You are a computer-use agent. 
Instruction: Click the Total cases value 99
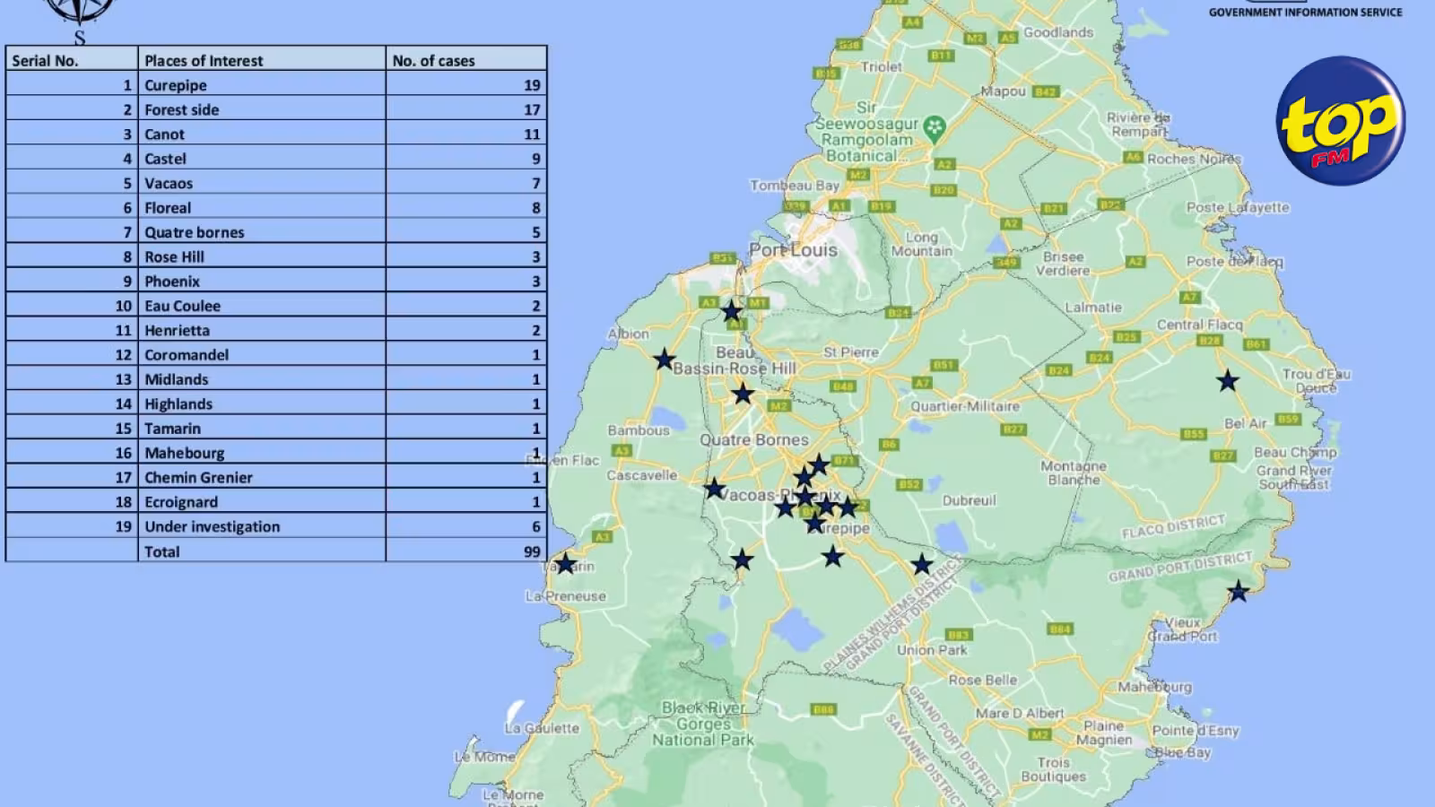(532, 551)
